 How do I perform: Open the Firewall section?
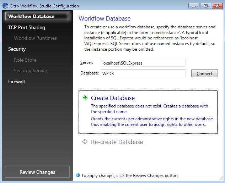tap(16, 82)
